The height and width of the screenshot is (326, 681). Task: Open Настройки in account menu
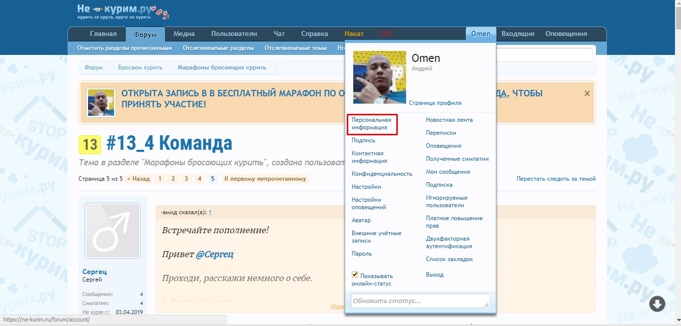pyautogui.click(x=366, y=187)
